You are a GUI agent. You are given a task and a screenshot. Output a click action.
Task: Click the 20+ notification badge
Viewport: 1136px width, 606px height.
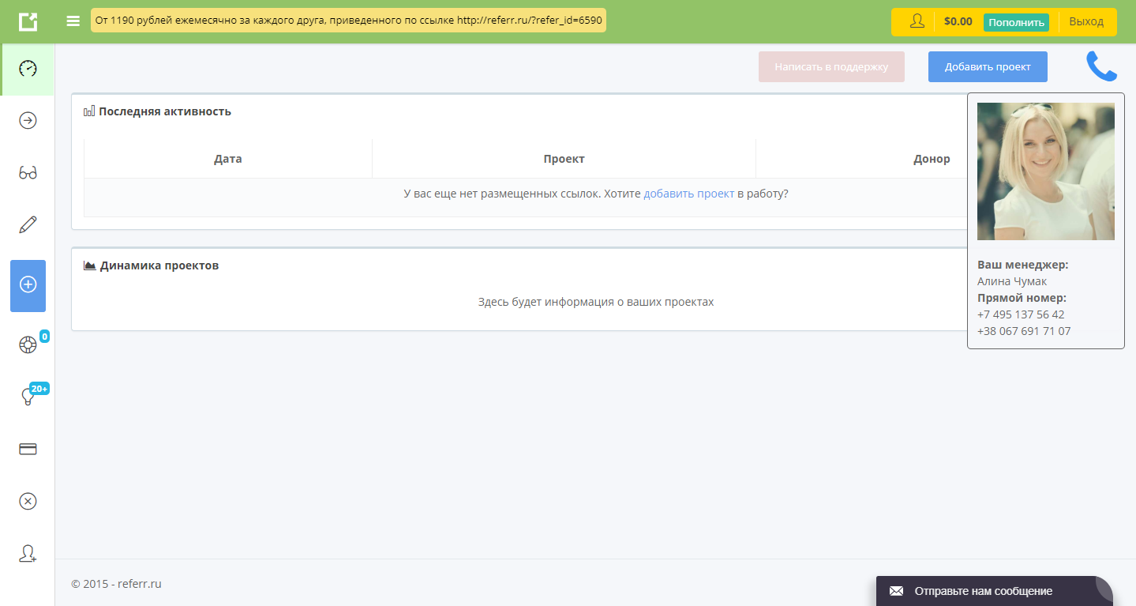[x=39, y=389]
